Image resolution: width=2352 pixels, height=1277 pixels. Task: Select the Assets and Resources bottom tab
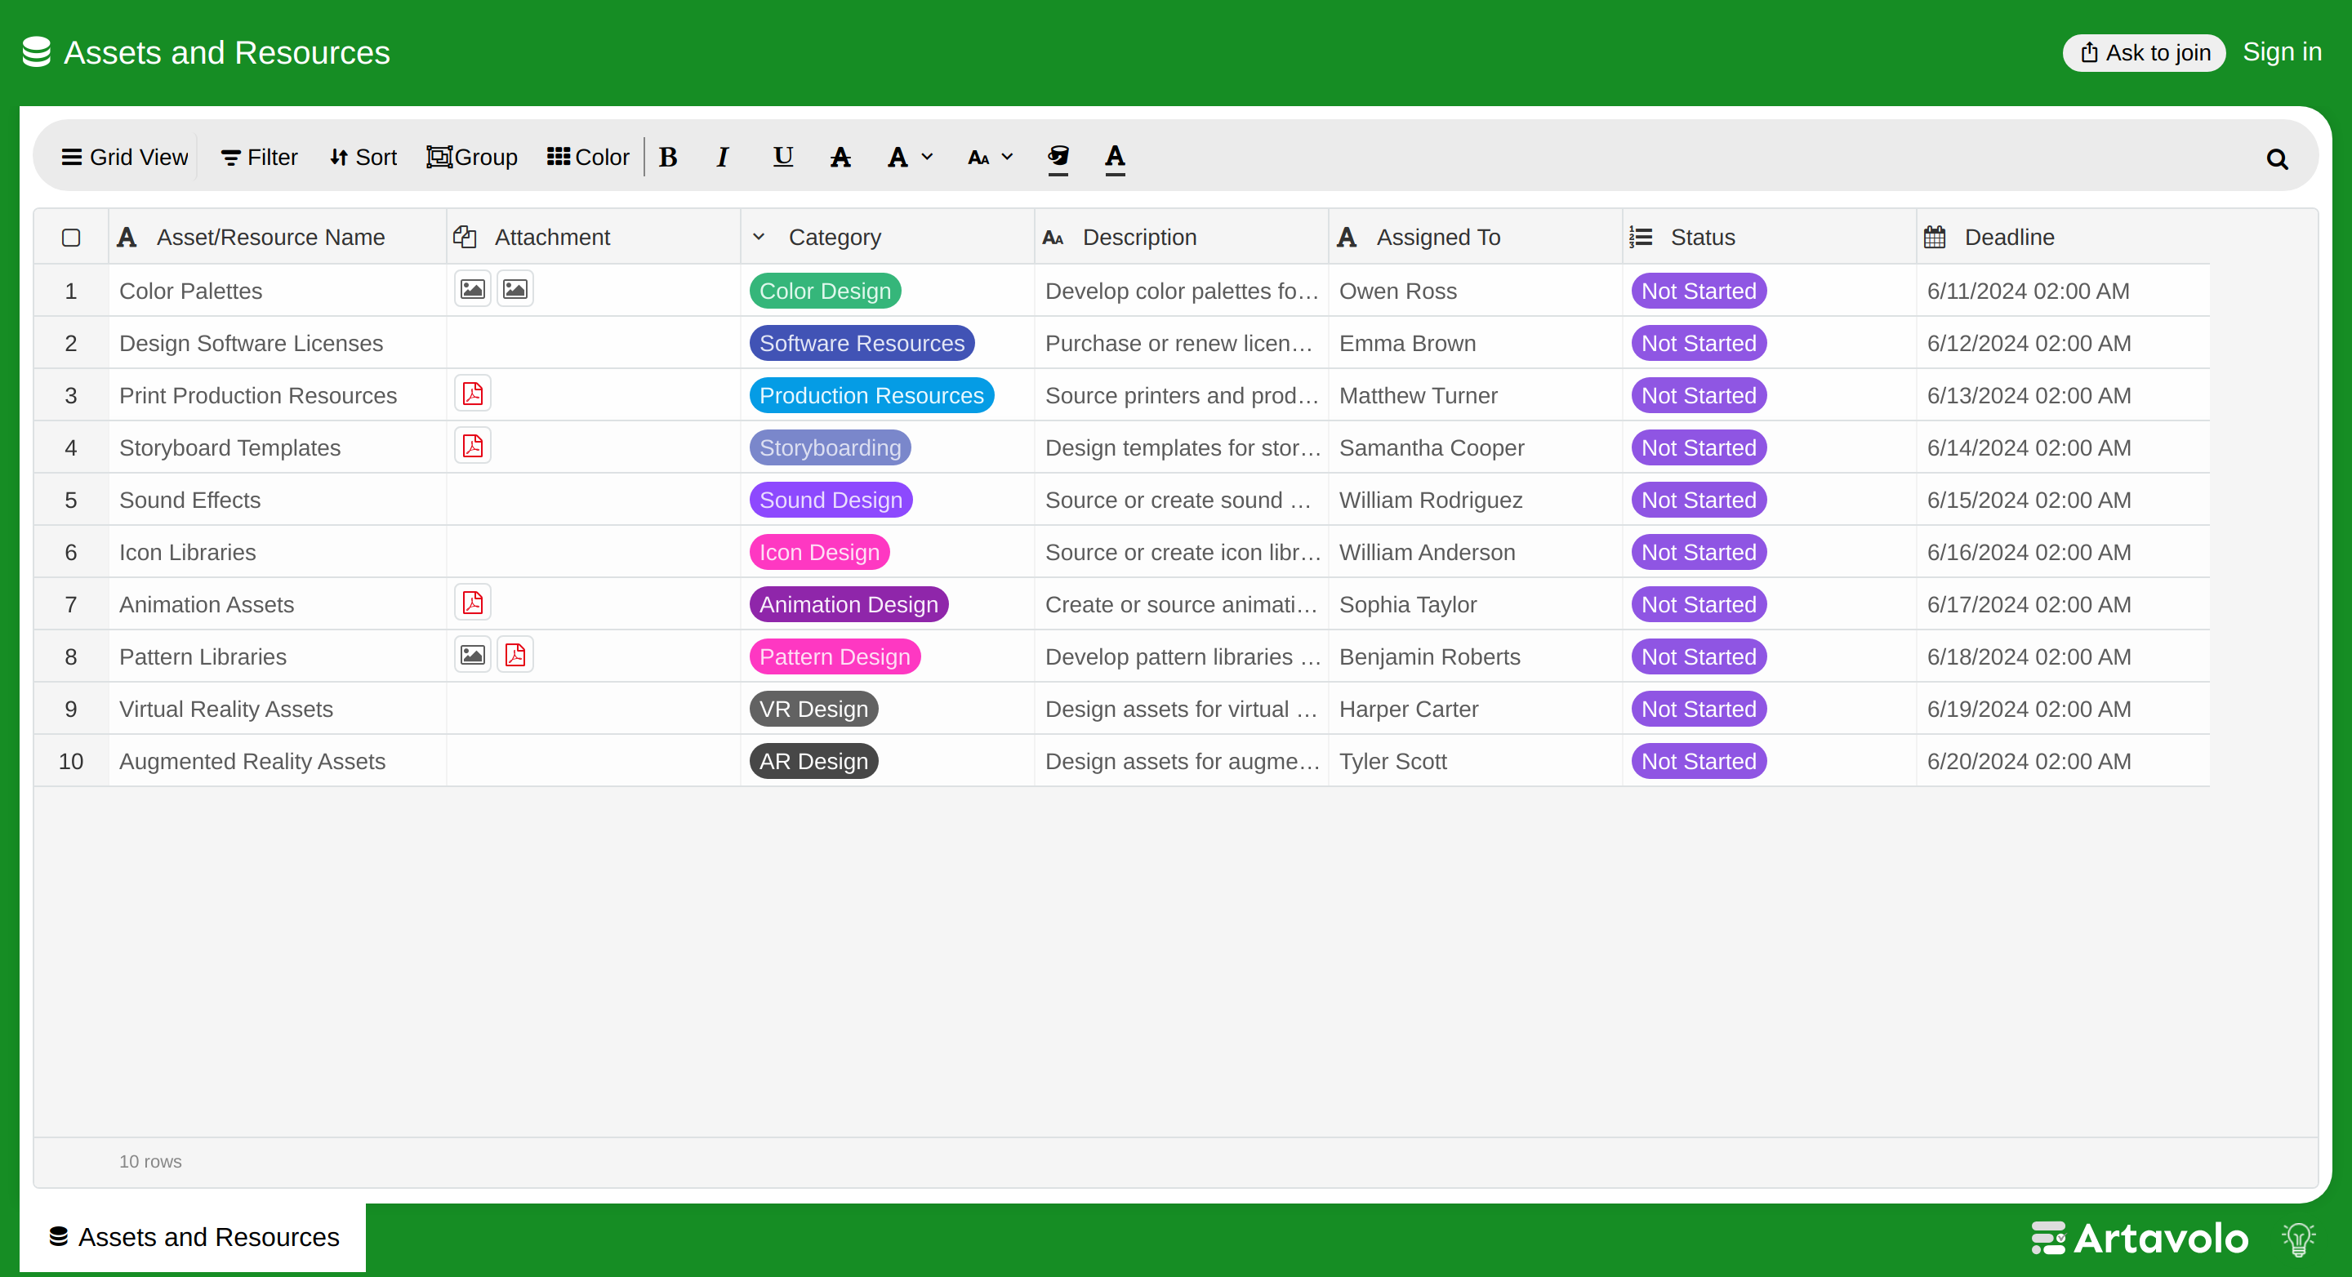[193, 1237]
